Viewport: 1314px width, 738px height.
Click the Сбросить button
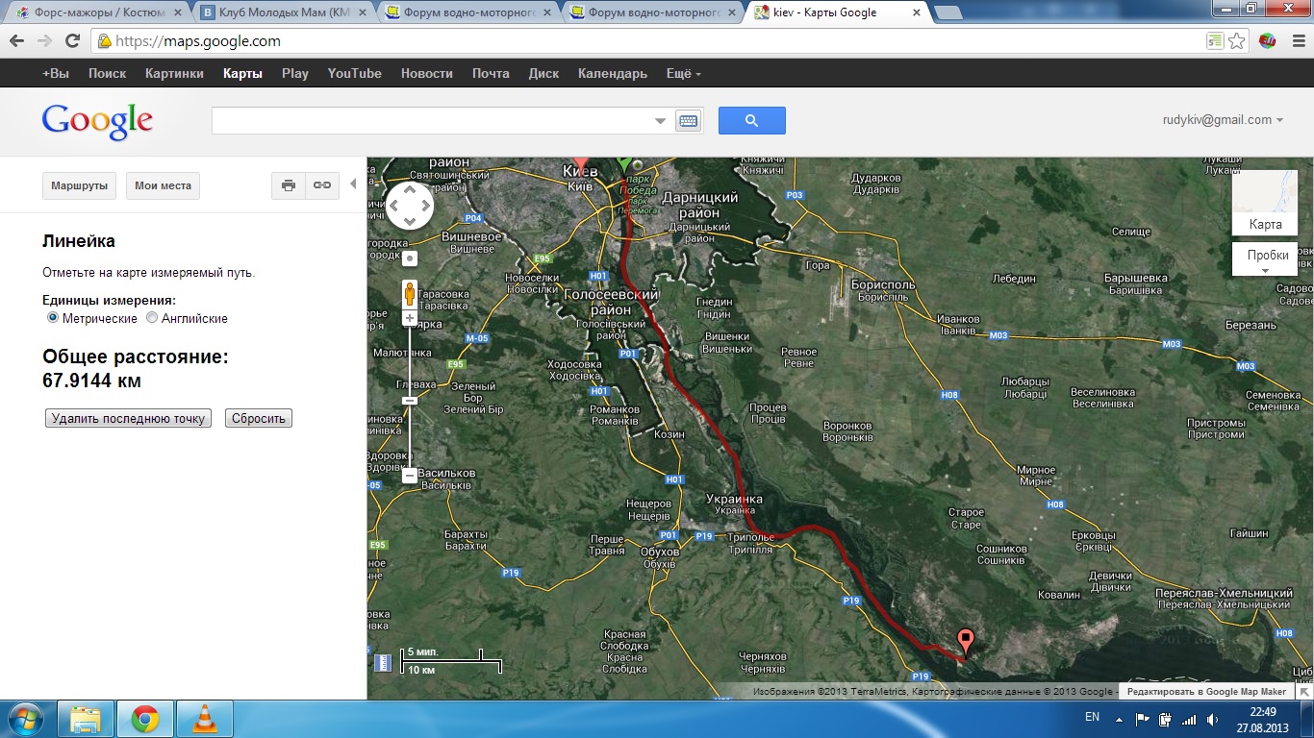(259, 418)
